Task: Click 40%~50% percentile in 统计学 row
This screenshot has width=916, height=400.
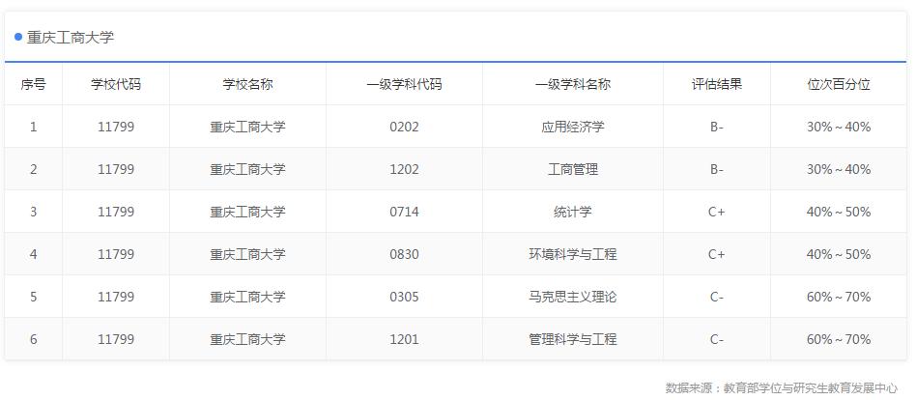Action: coord(839,212)
